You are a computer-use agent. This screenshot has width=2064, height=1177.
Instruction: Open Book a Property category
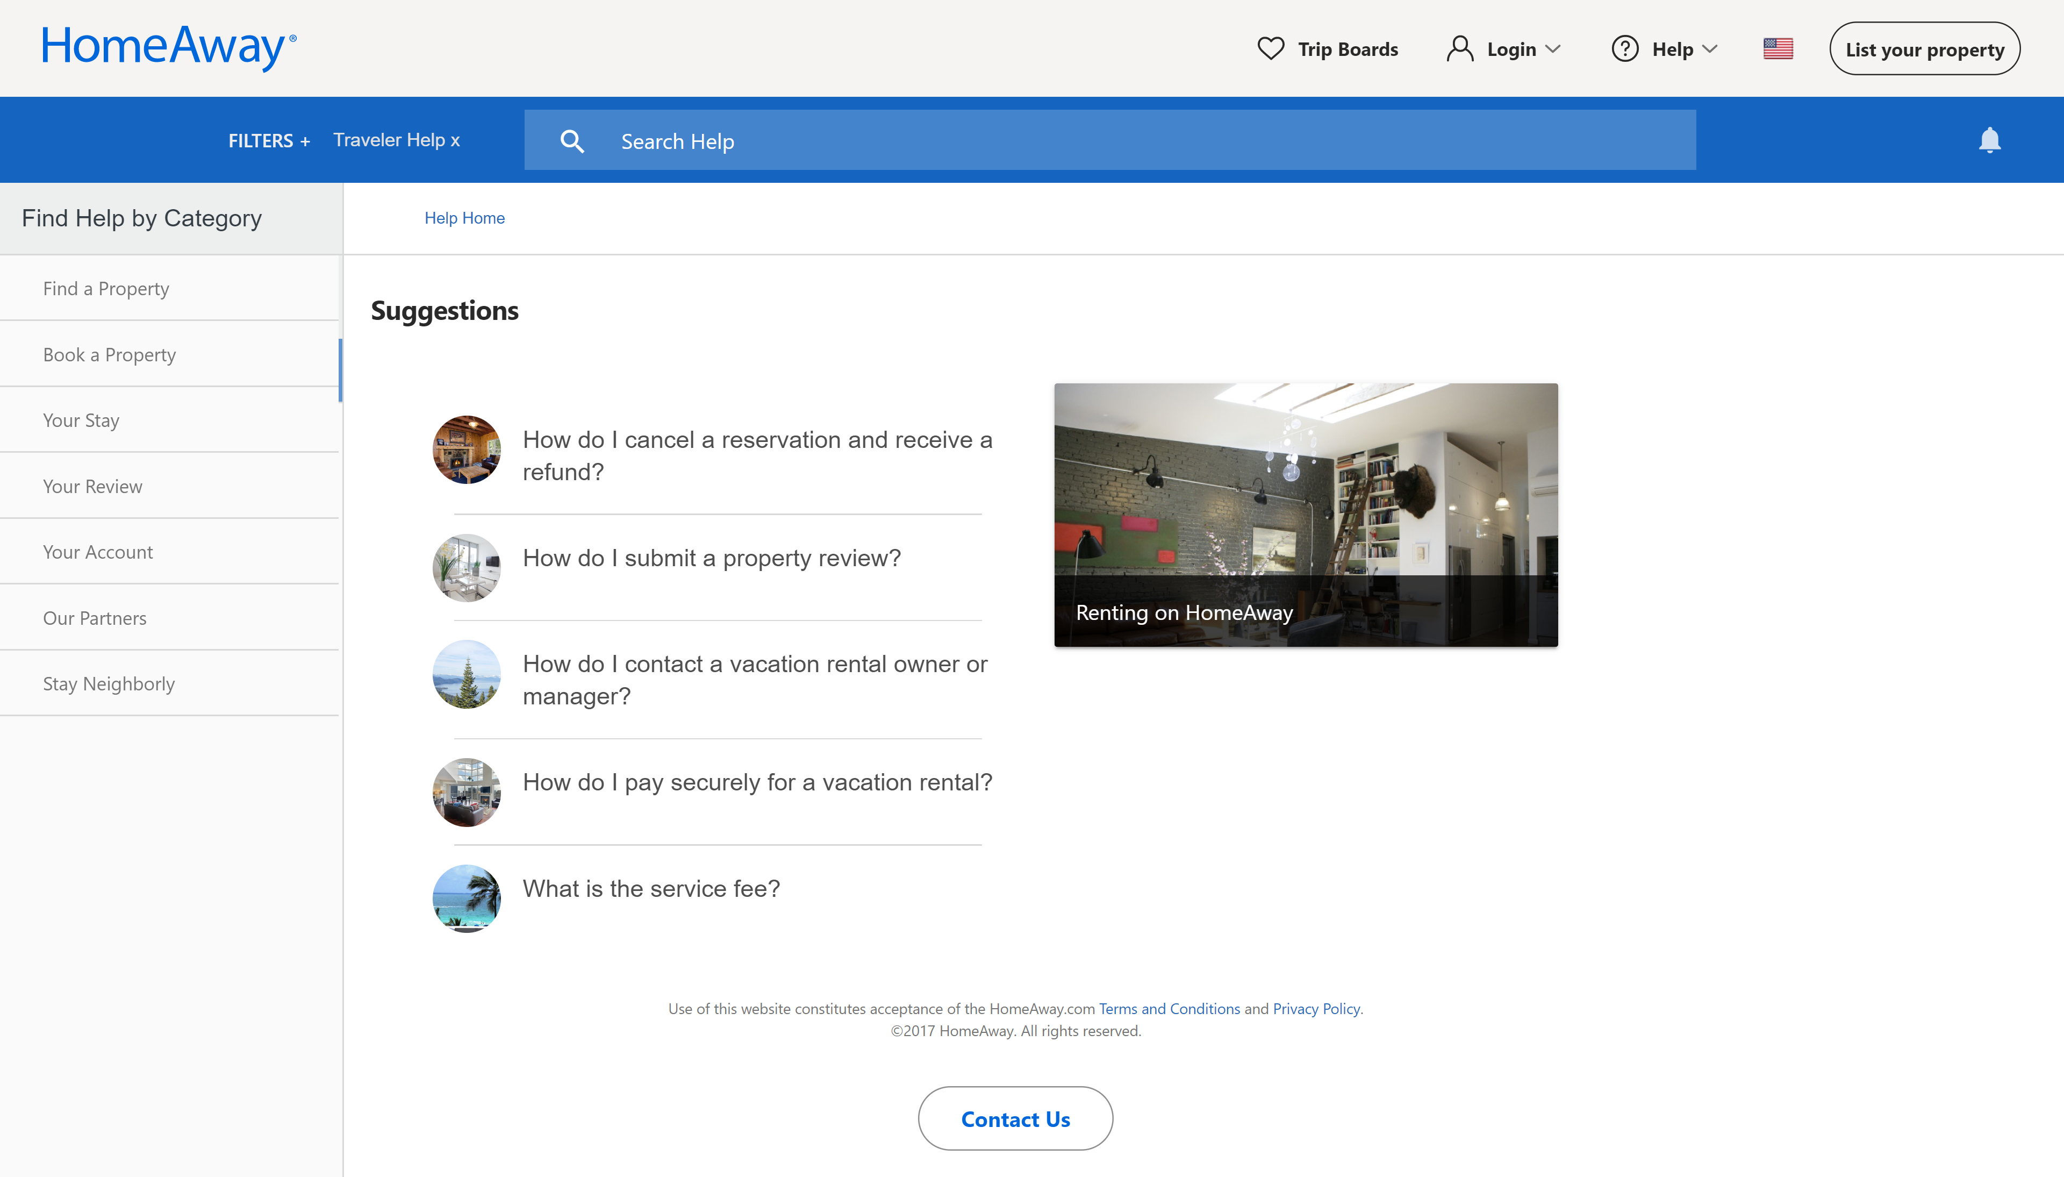point(170,355)
